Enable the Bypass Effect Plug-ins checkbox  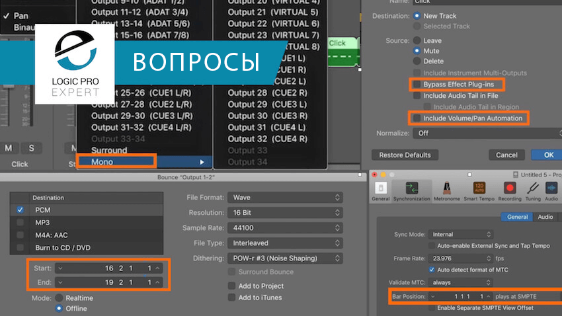coord(417,85)
